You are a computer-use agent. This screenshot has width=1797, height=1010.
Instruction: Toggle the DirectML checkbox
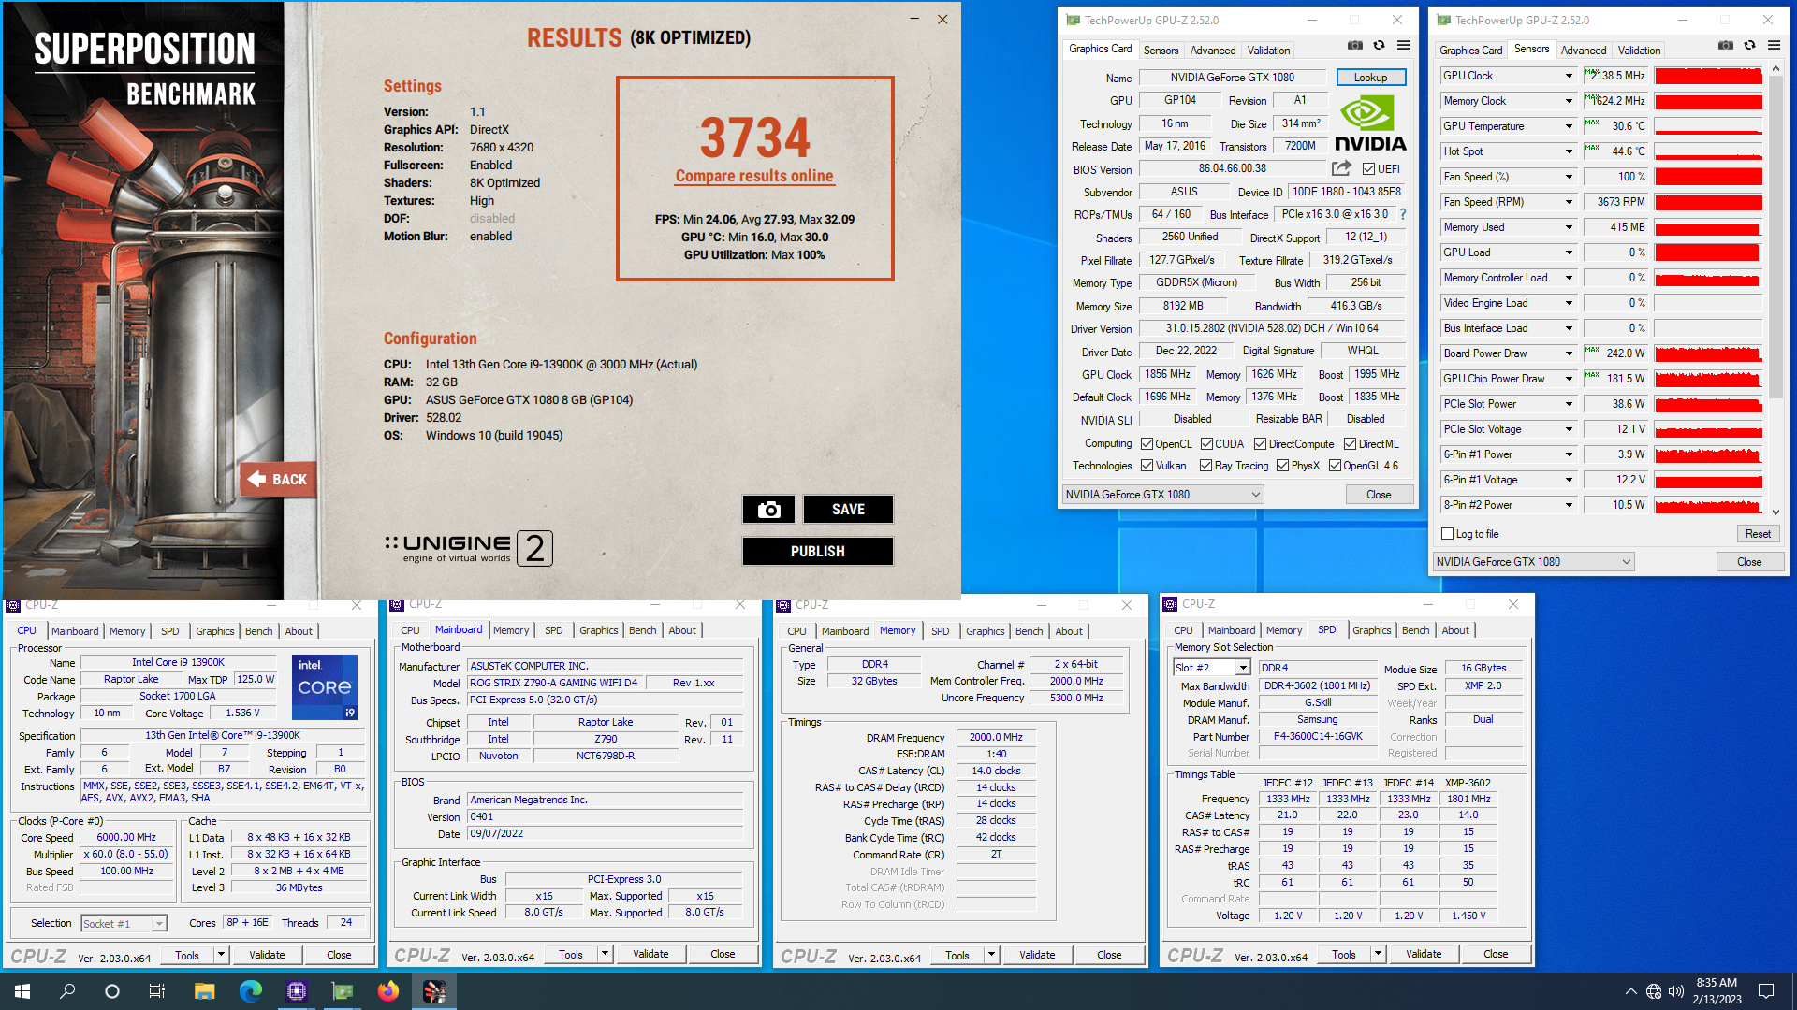[x=1350, y=444]
